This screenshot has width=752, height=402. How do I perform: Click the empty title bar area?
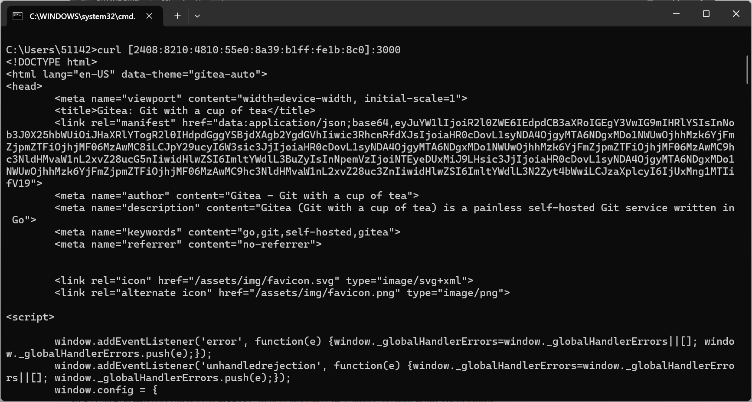(x=434, y=14)
